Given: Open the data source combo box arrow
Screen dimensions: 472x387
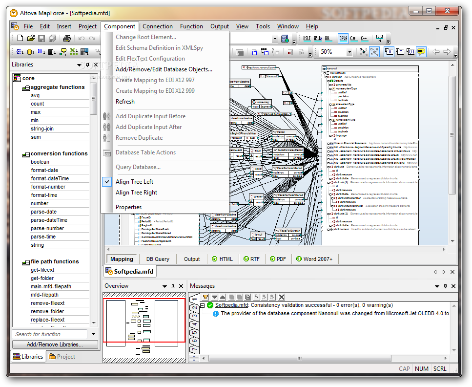Looking at the screenshot, I should click(x=274, y=39).
